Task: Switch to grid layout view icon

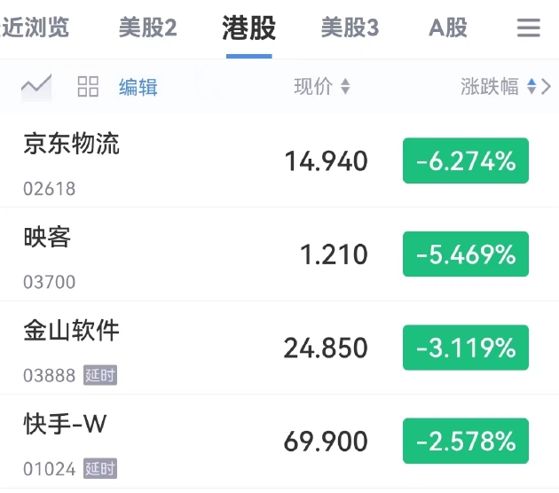Action: pos(88,86)
